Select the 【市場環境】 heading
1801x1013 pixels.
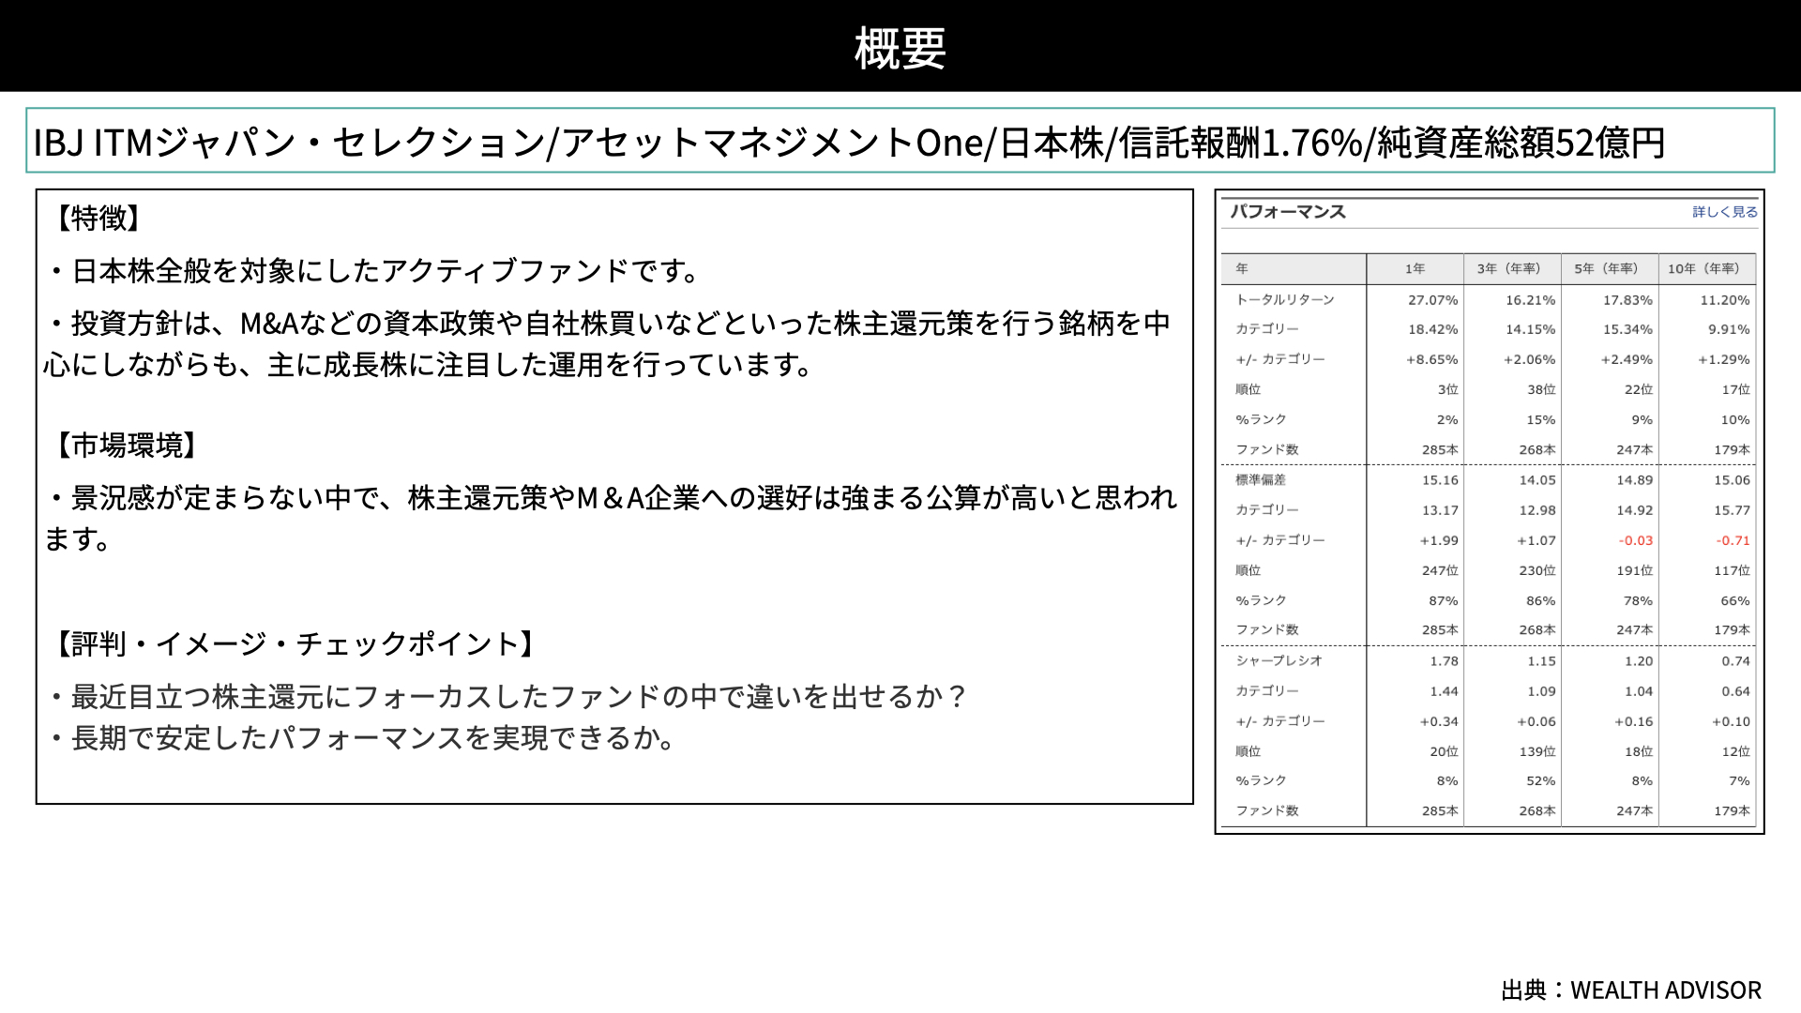click(127, 445)
